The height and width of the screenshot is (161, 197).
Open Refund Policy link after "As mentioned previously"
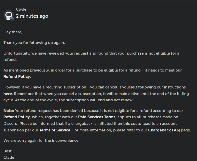point(17,77)
